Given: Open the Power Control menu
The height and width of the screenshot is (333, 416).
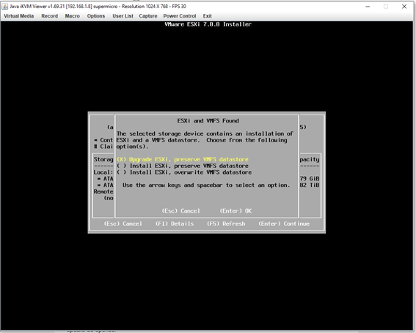Looking at the screenshot, I should pos(180,16).
